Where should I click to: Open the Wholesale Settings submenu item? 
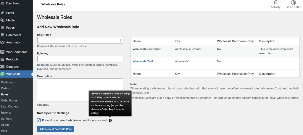[6, 119]
